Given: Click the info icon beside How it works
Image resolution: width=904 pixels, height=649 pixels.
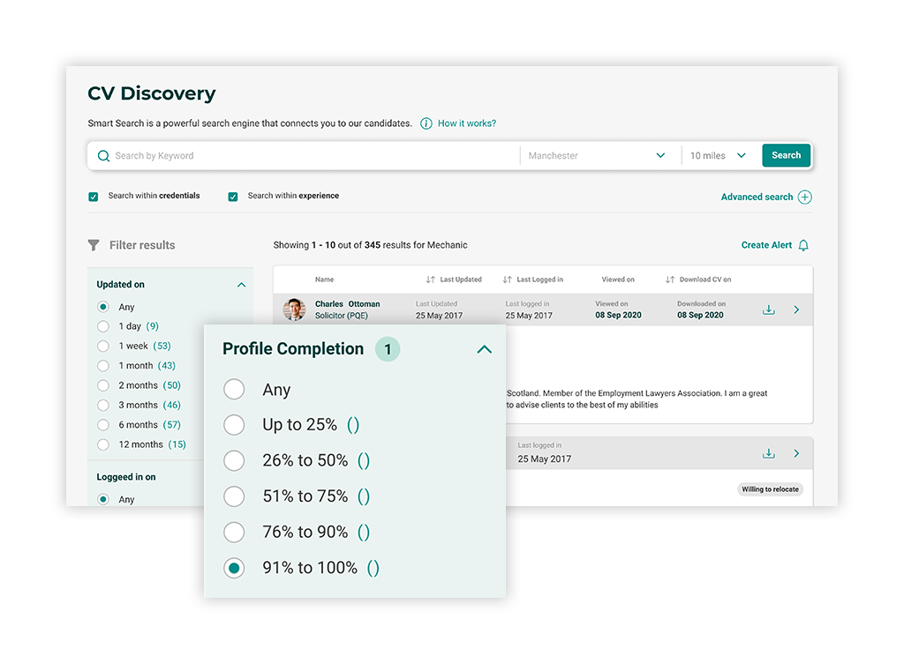Looking at the screenshot, I should click(x=426, y=123).
